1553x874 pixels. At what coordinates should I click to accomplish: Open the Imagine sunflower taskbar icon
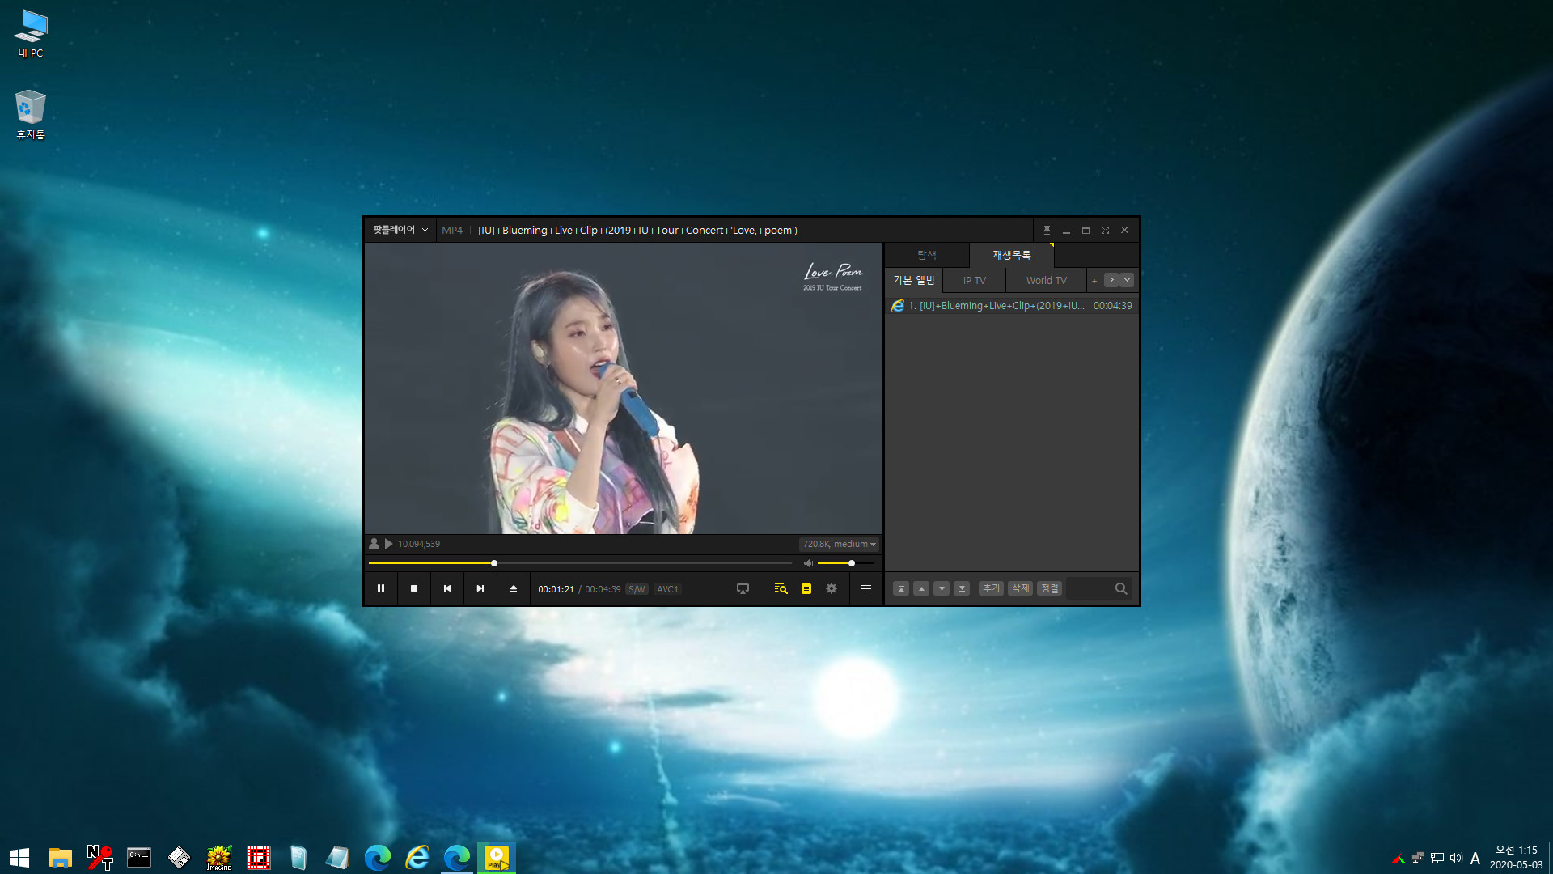[x=219, y=857]
